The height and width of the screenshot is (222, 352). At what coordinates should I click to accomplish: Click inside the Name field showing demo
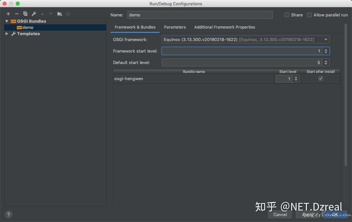pos(200,15)
